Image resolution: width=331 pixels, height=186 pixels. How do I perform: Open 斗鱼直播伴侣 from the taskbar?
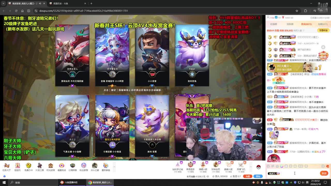tap(72, 182)
